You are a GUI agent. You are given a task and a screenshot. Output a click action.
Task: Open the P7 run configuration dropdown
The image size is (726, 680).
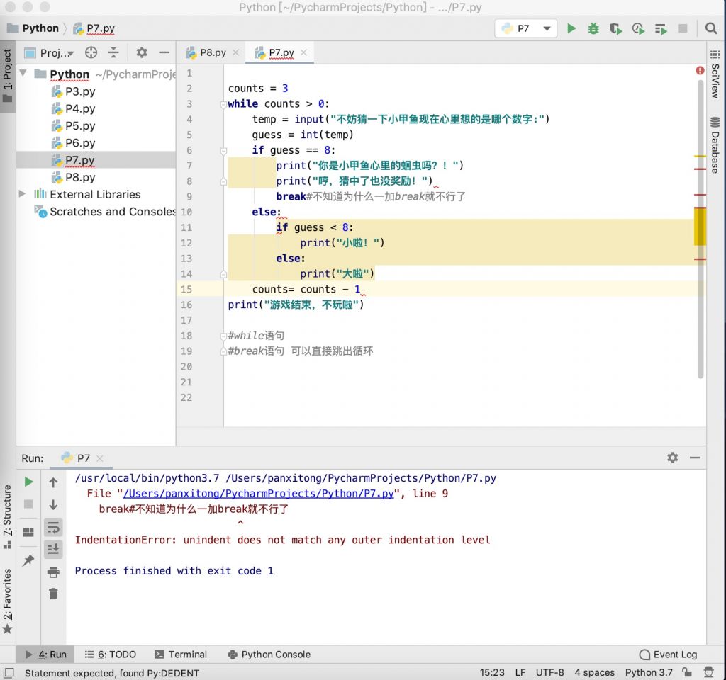pyautogui.click(x=525, y=28)
